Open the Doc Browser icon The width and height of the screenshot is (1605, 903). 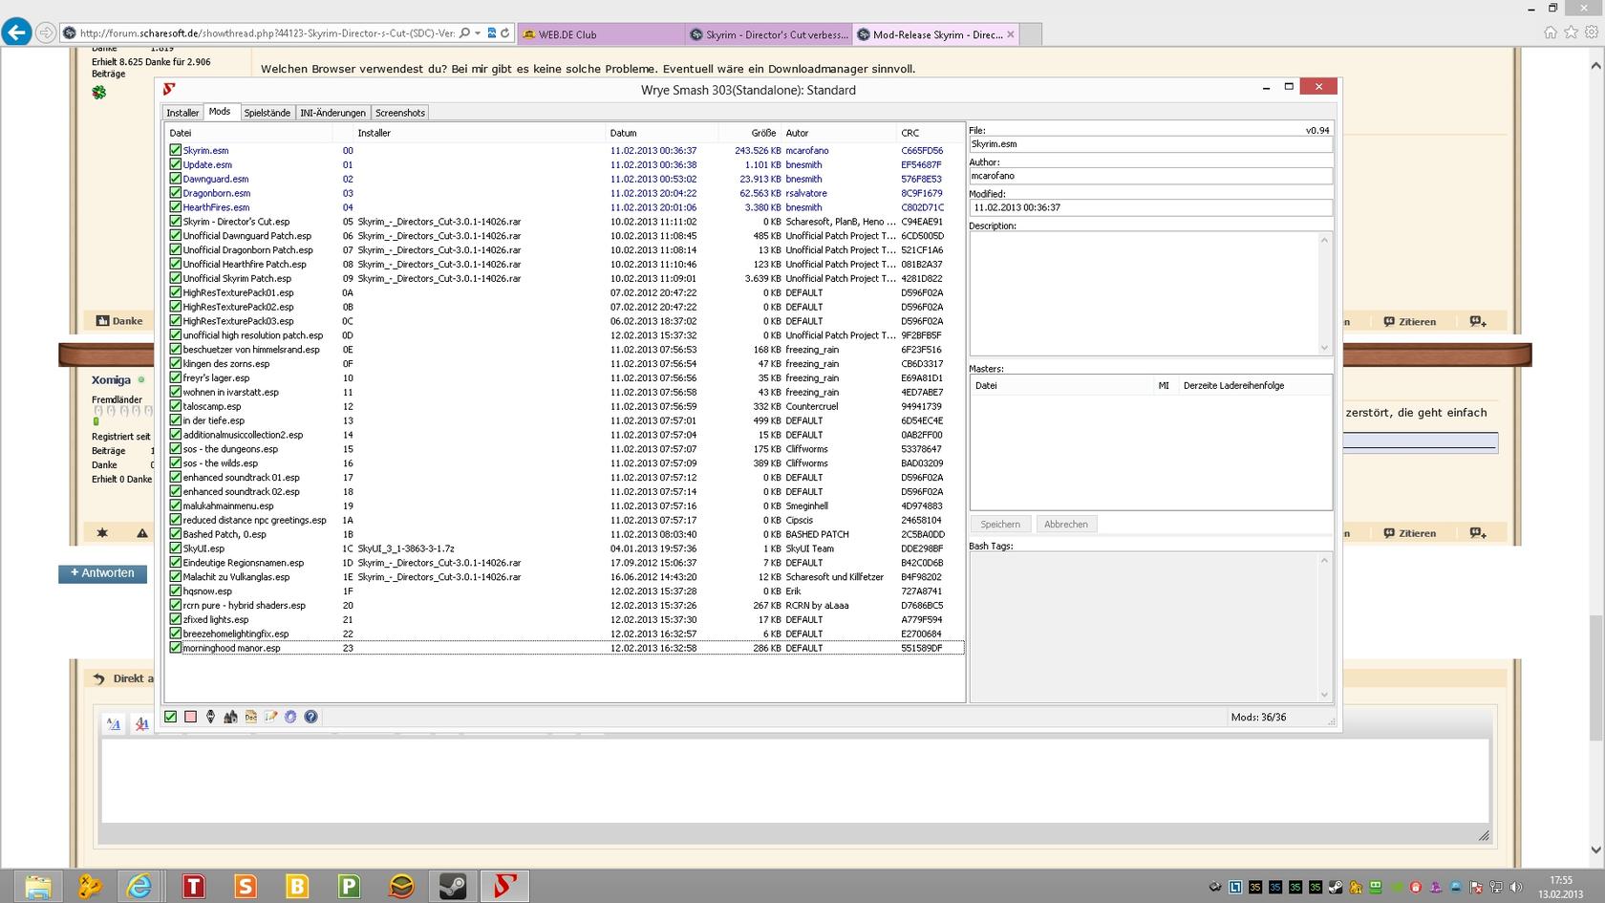pyautogui.click(x=250, y=717)
